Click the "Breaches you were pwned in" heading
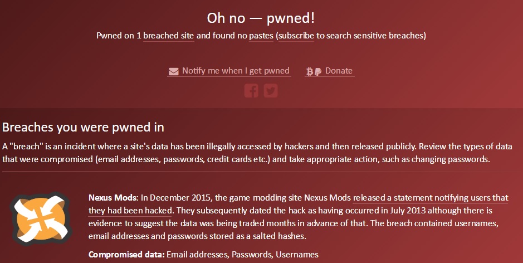Screen dimensions: 523x263 [x=84, y=127]
